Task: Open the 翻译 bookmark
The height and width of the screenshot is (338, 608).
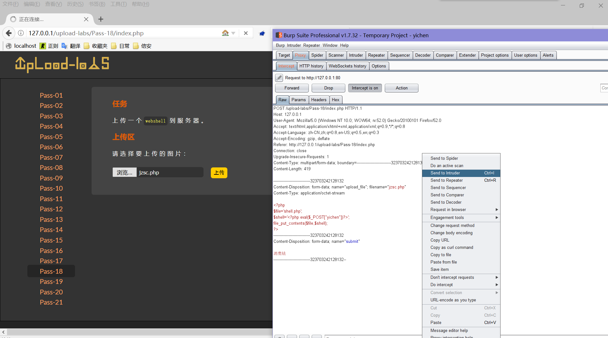Action: pos(71,46)
